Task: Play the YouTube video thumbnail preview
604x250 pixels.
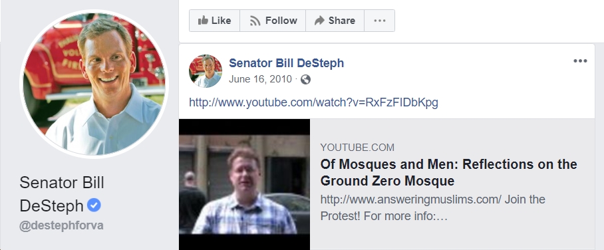Action: pos(244,184)
